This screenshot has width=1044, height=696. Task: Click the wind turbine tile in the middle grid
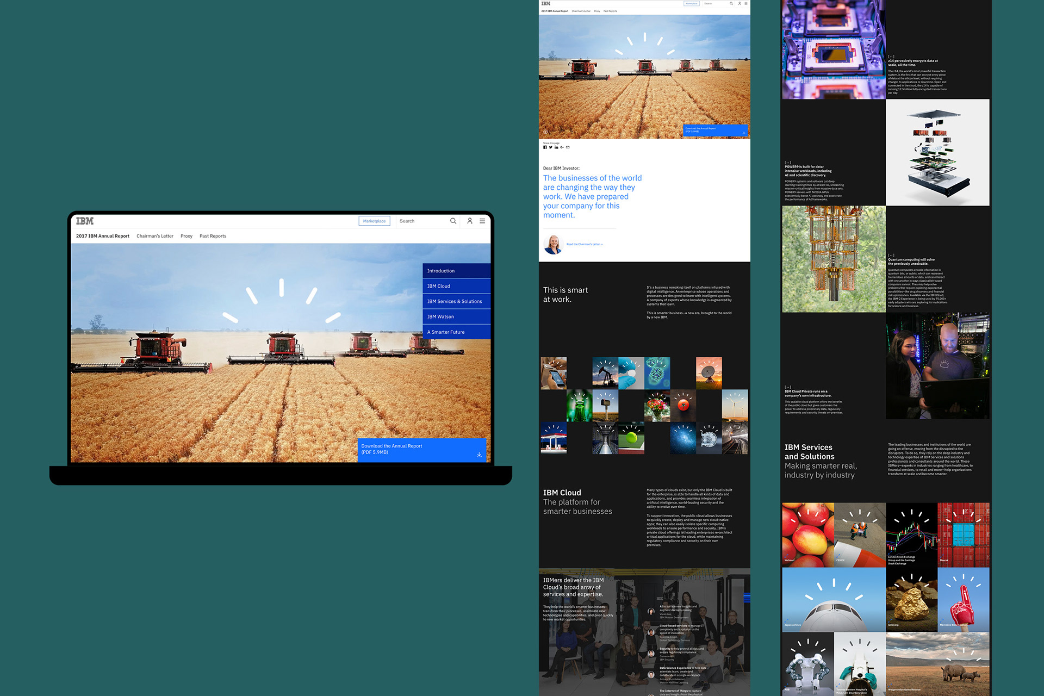pyautogui.click(x=735, y=406)
